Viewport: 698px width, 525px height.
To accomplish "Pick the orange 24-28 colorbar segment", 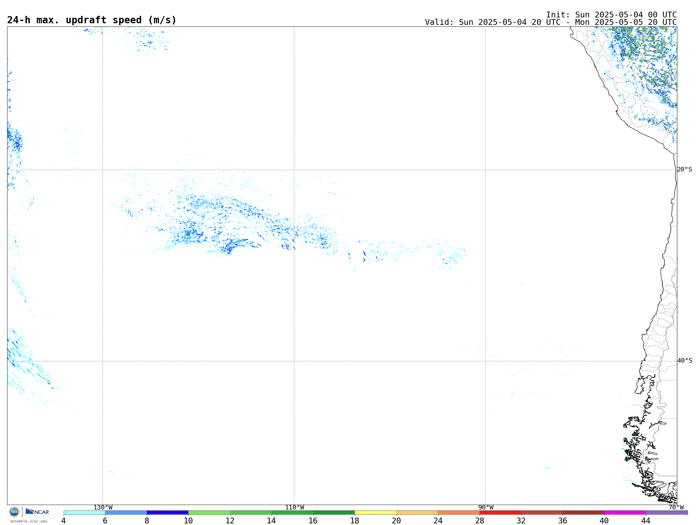I will click(459, 513).
